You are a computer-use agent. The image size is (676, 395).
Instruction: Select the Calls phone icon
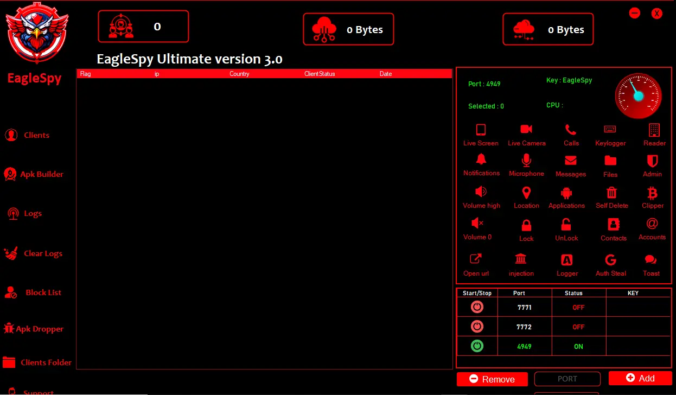pos(571,129)
